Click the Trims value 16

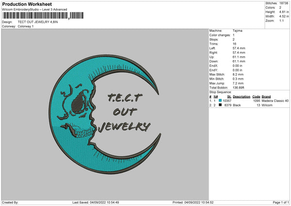click(234, 44)
